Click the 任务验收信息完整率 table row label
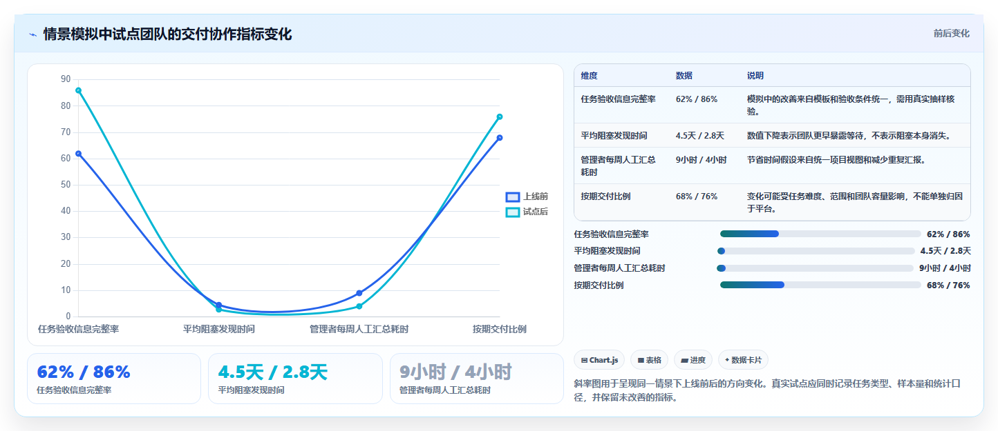 coord(619,99)
